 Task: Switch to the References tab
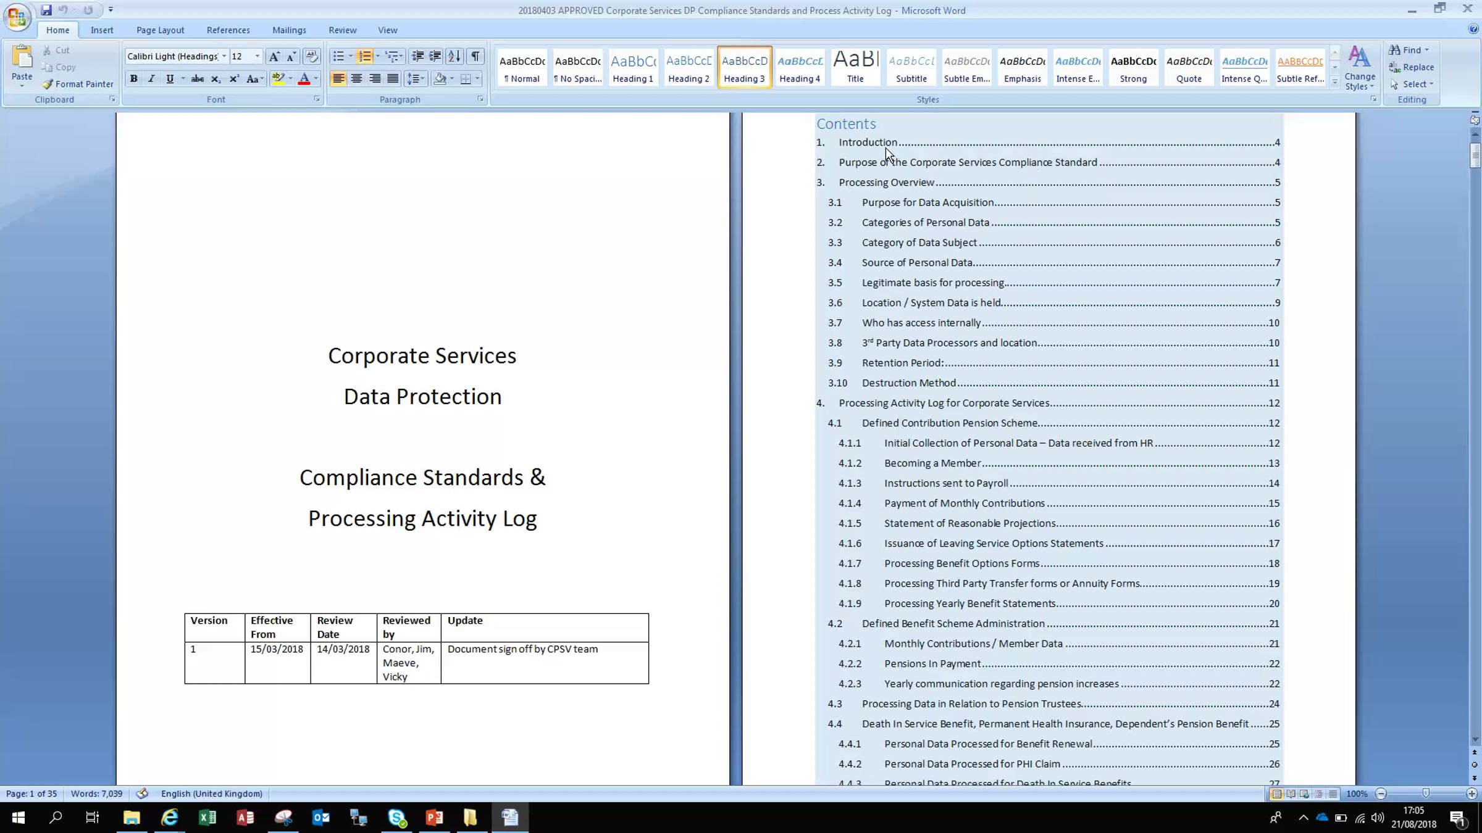228,30
